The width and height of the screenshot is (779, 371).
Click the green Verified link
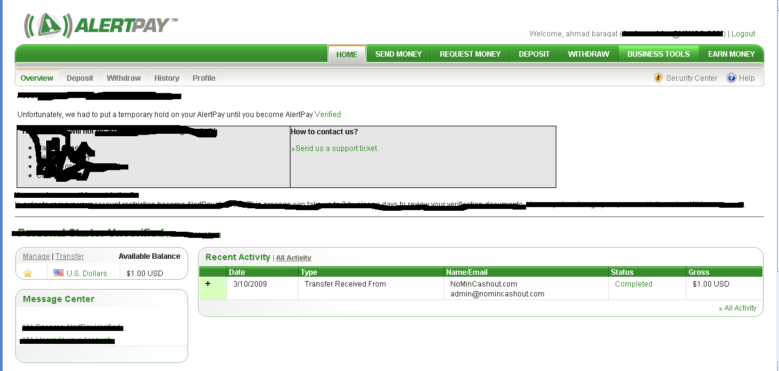[328, 115]
